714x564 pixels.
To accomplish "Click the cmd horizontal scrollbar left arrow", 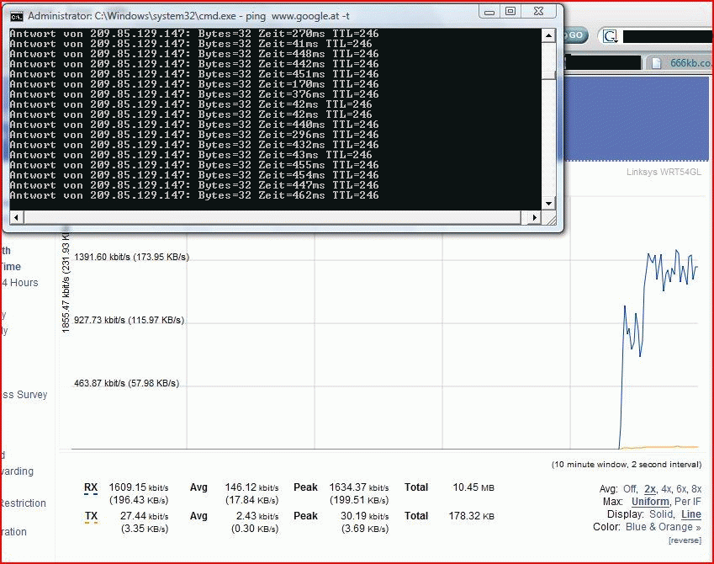I will pos(16,217).
